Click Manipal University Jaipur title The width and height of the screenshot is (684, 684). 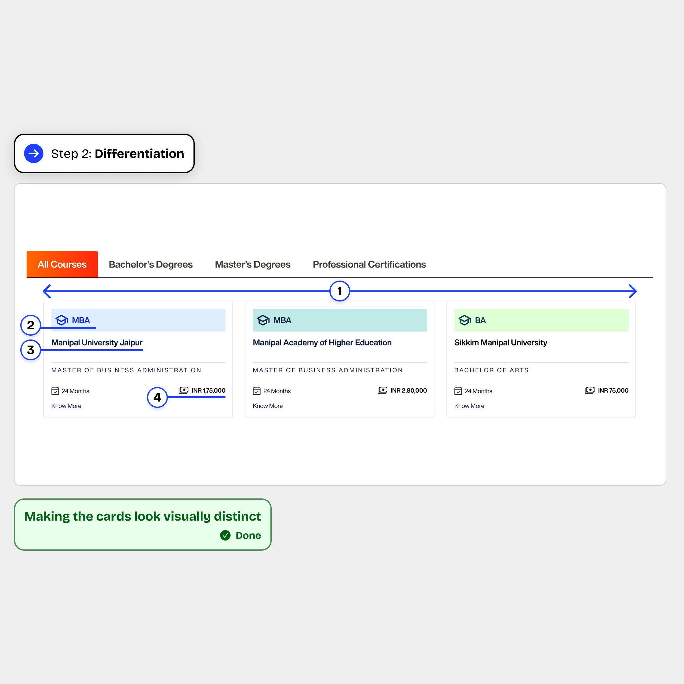point(97,342)
